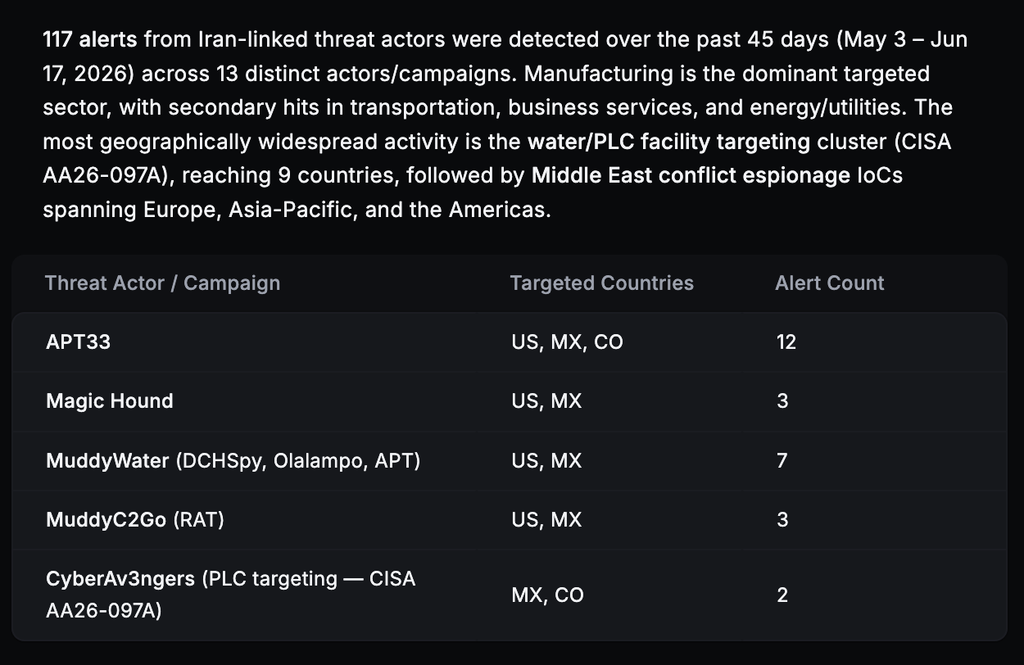Click the US, MX, CO countries cell
The height and width of the screenshot is (665, 1024).
[x=567, y=342]
